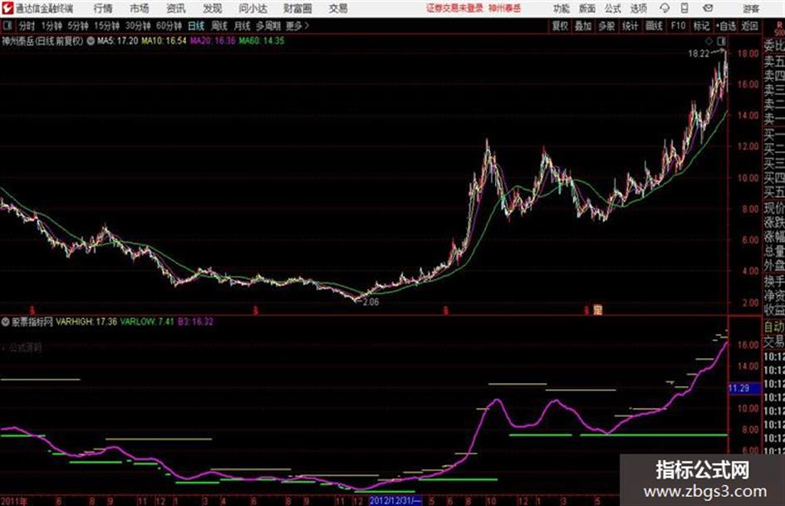Switch to the 5分钟 period
Screen dimensions: 785x506
coord(77,26)
